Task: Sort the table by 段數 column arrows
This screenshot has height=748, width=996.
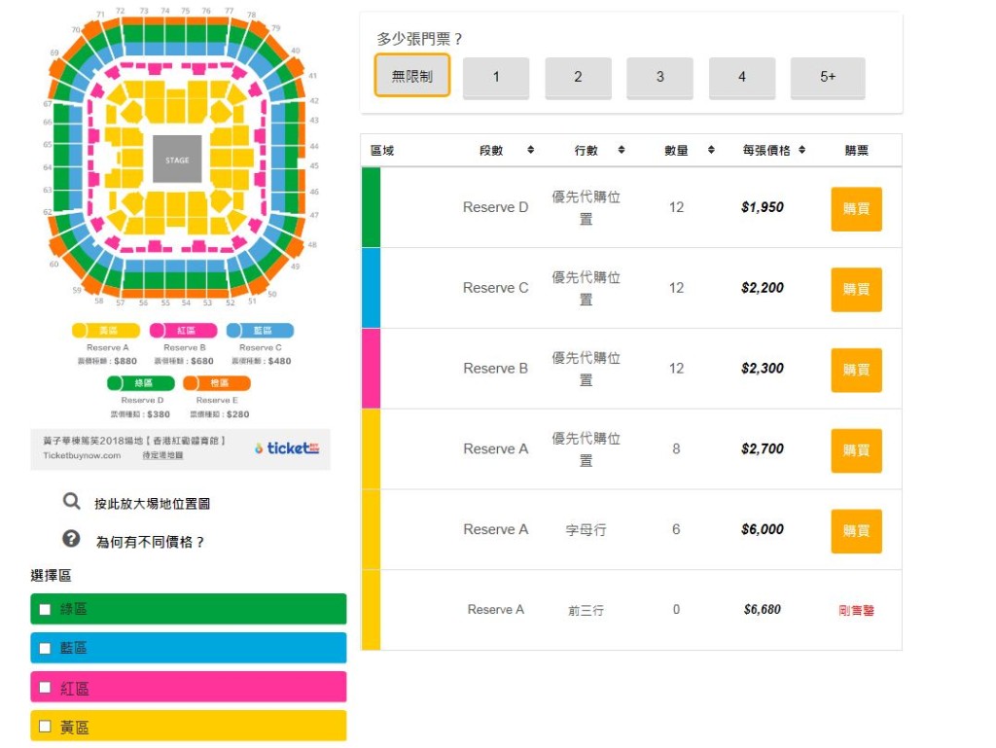Action: (531, 151)
